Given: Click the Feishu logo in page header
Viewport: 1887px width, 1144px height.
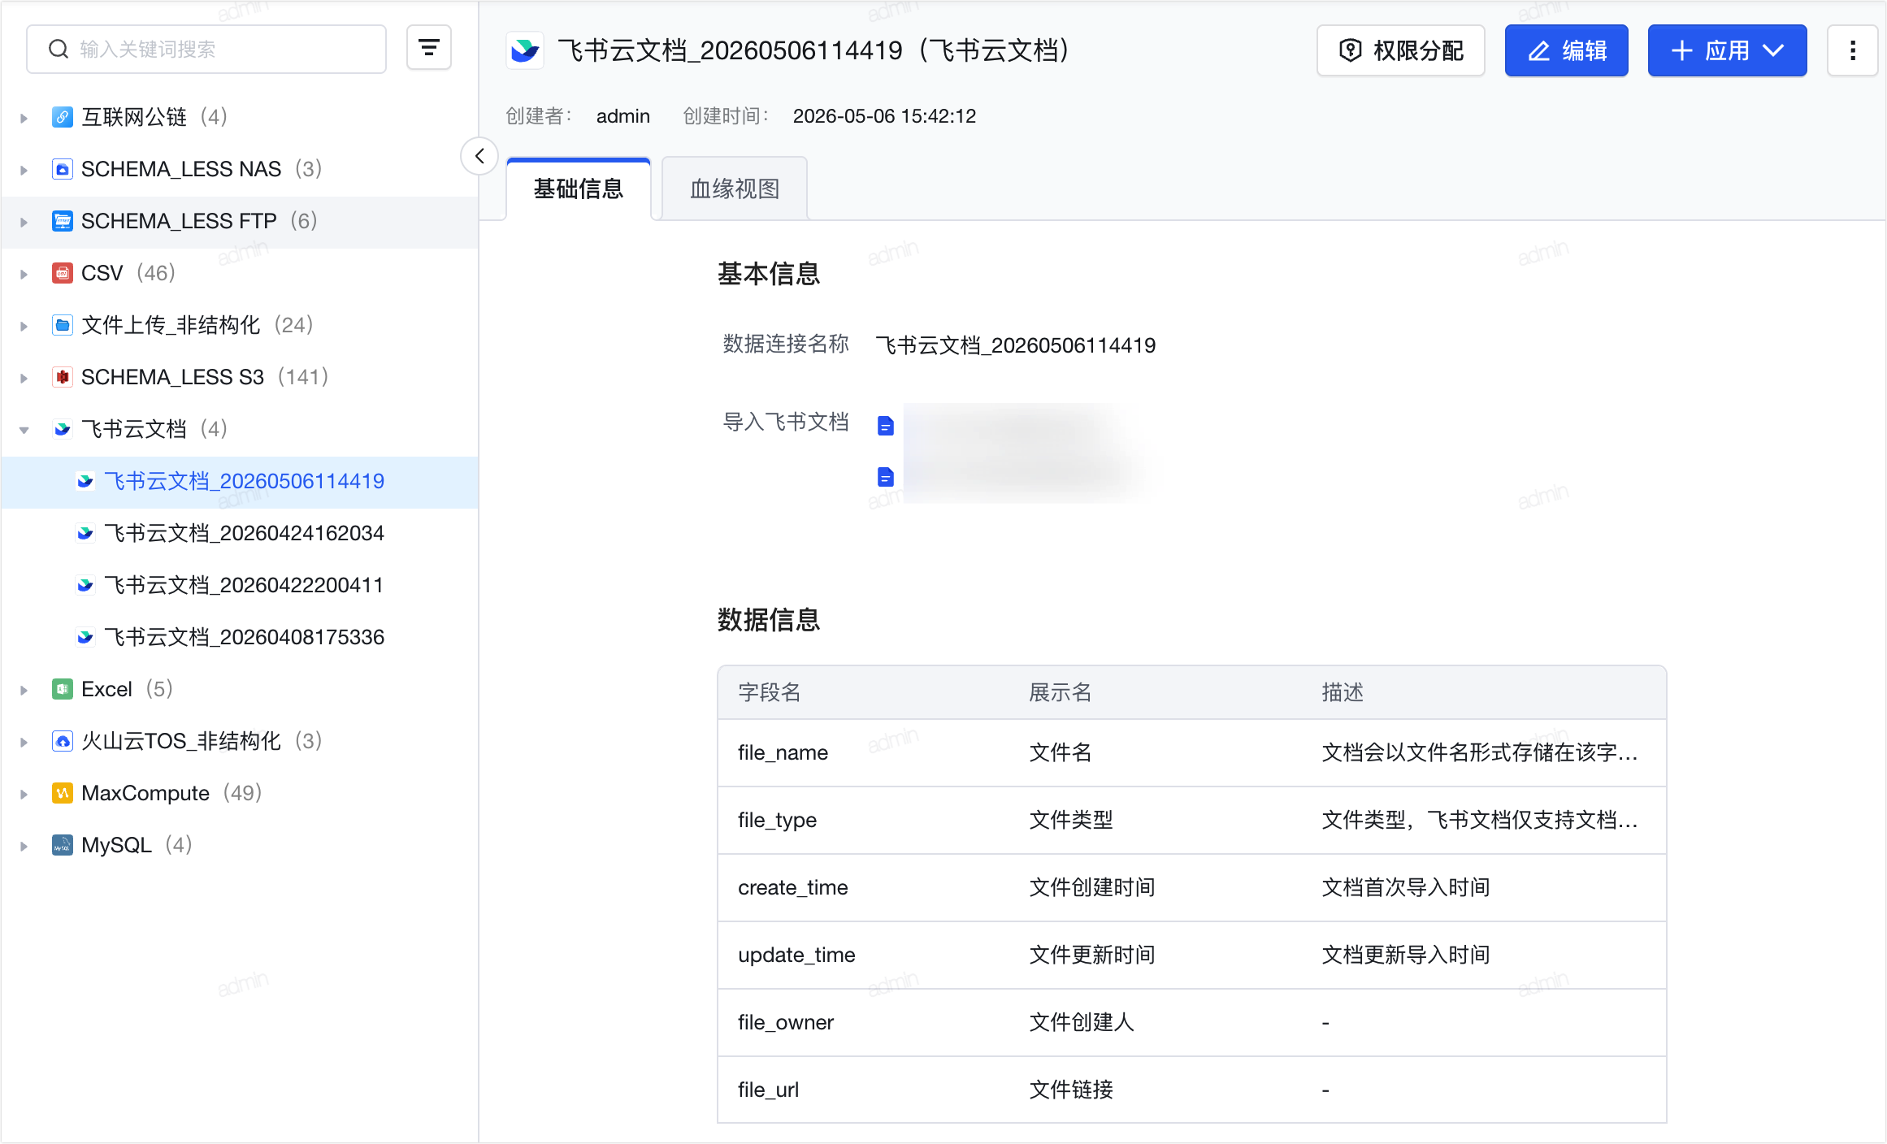Looking at the screenshot, I should click(525, 50).
